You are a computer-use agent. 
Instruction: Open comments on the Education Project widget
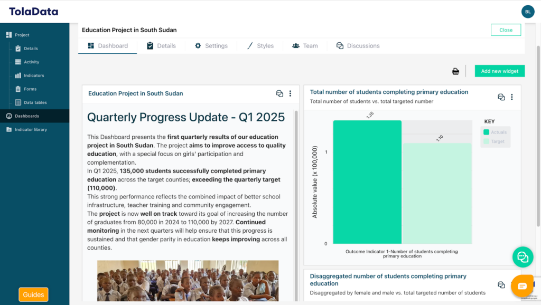click(x=279, y=93)
